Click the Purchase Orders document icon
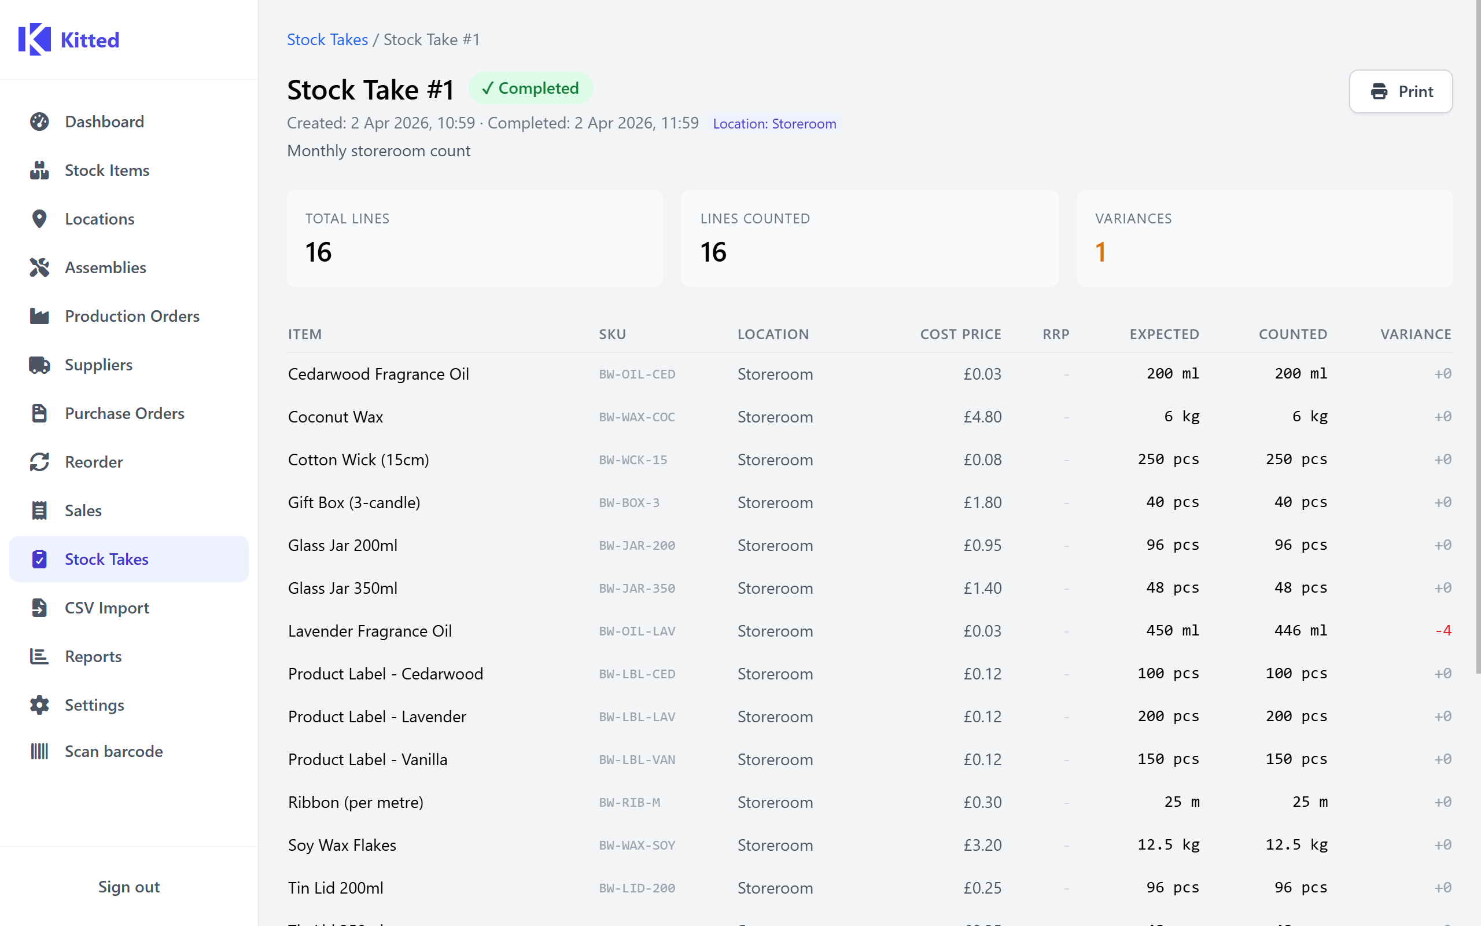1481x926 pixels. (39, 413)
